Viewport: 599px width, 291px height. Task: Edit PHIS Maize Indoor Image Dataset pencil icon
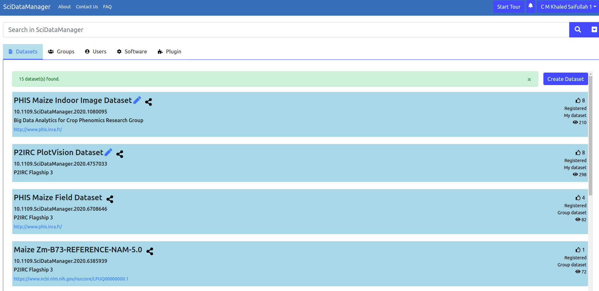tap(137, 100)
